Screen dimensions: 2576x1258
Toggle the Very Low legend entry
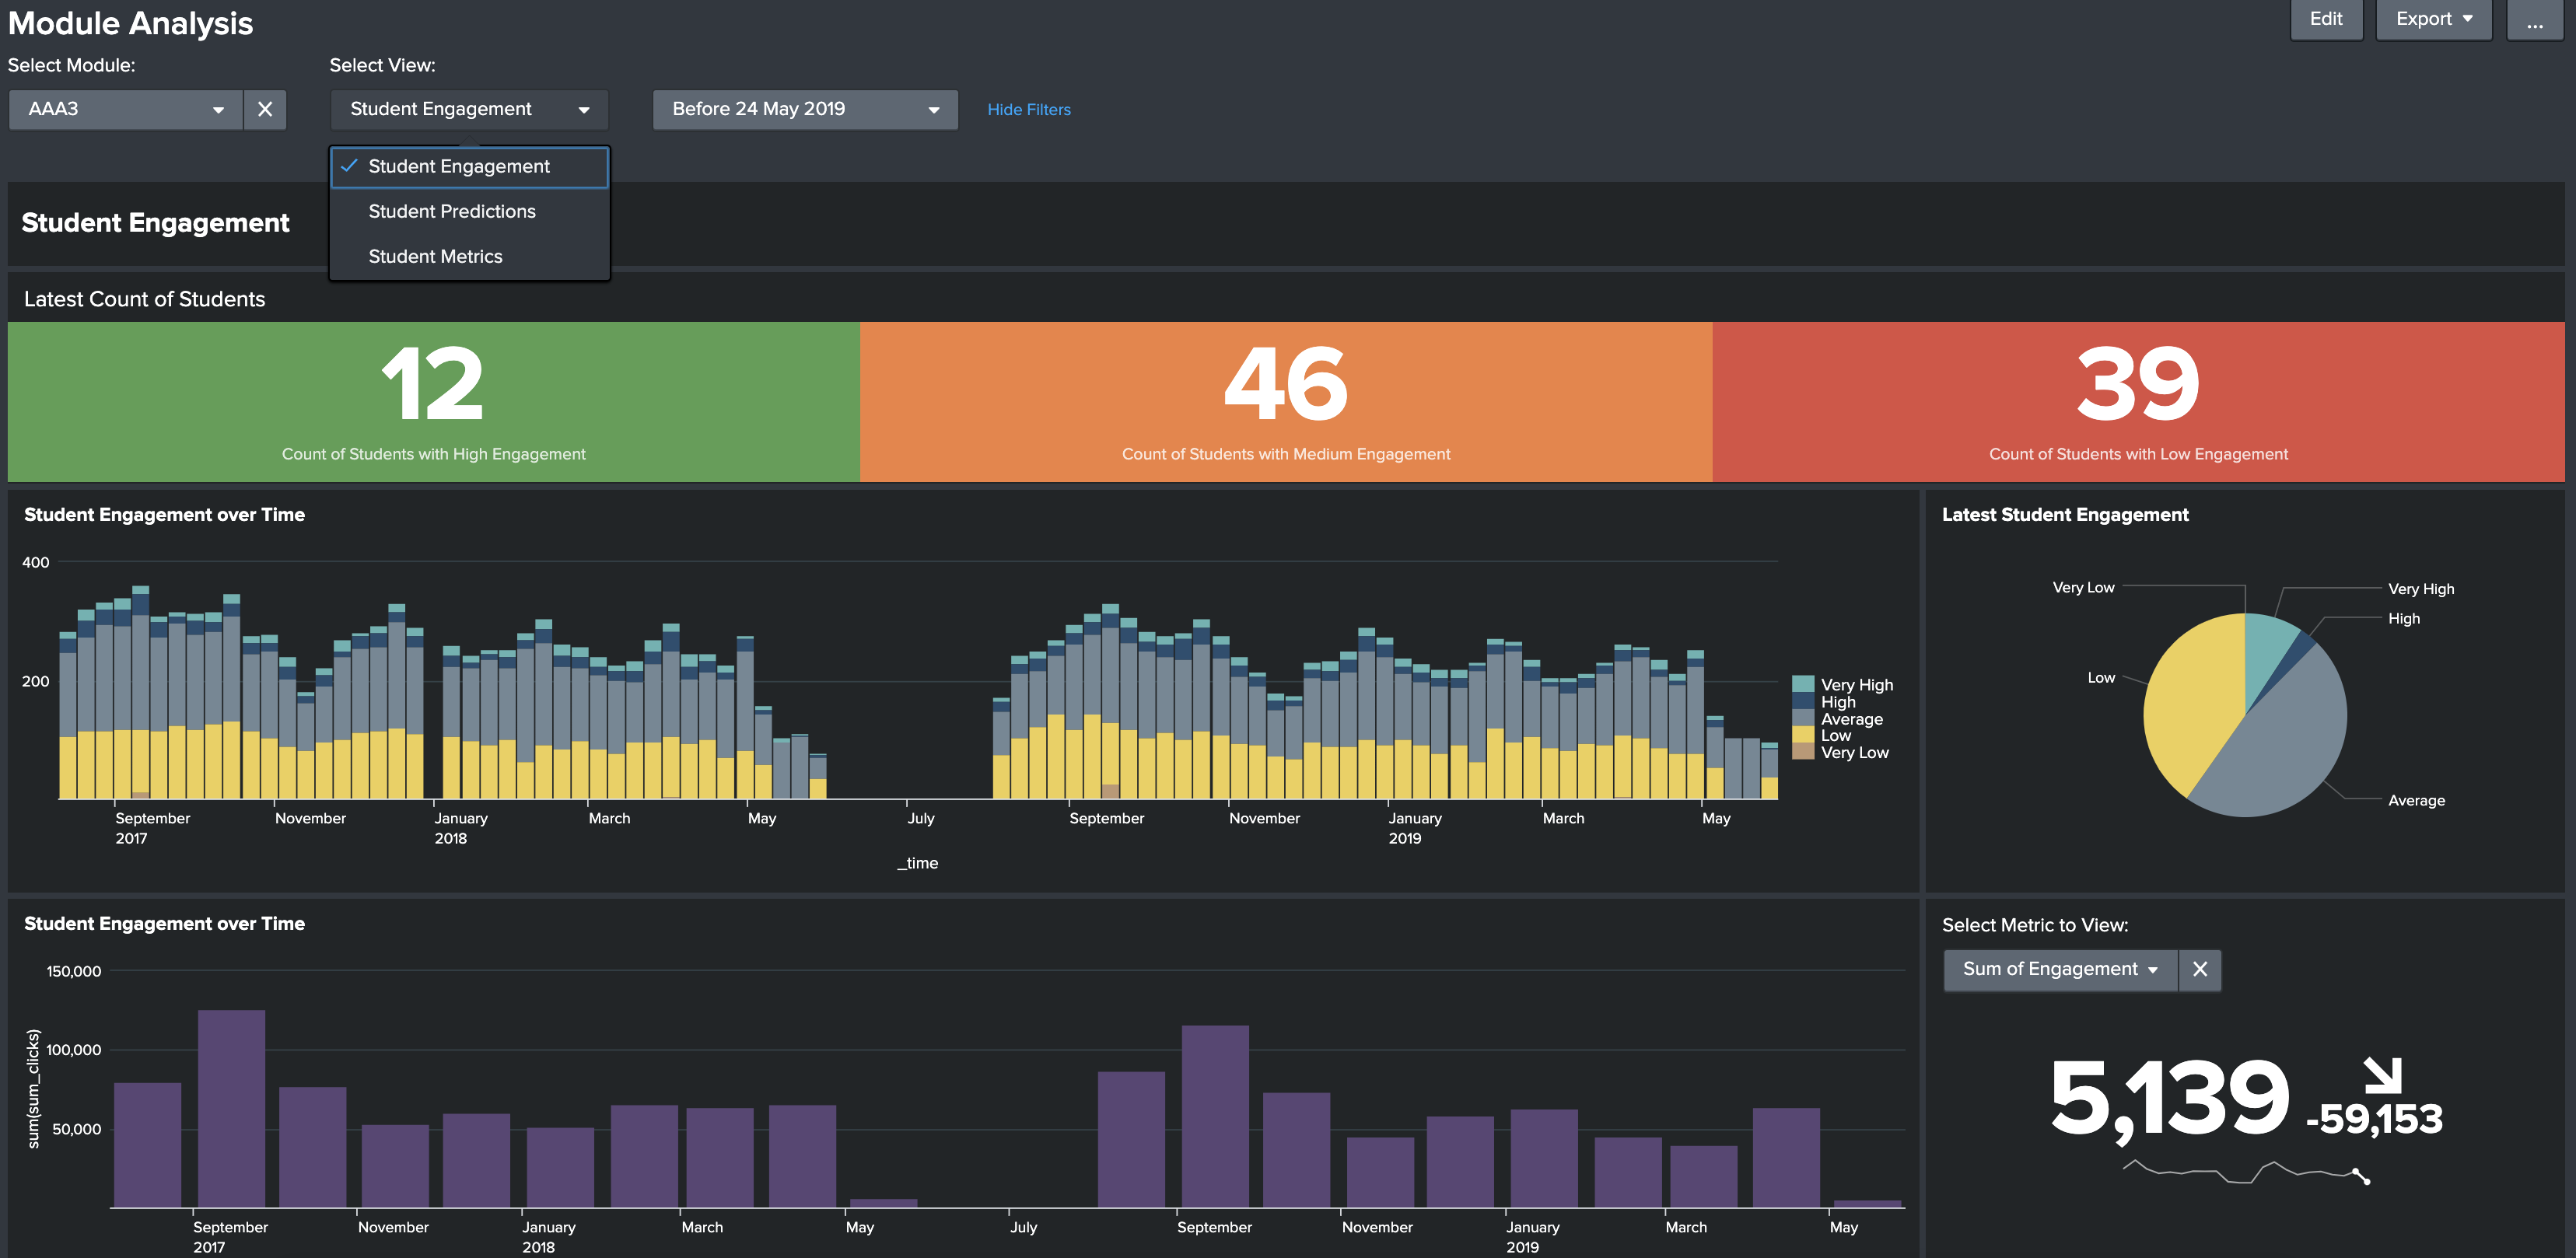tap(1854, 752)
